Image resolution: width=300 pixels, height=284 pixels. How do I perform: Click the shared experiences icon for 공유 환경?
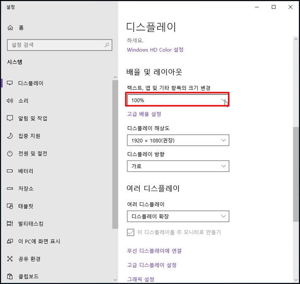(x=10, y=259)
